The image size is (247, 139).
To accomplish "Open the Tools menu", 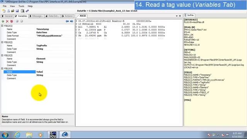I will tap(21, 6).
